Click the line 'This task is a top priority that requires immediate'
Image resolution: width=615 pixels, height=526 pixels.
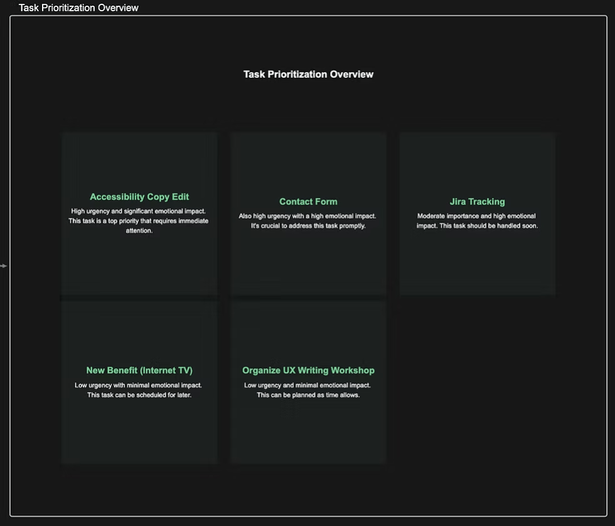[x=139, y=221]
